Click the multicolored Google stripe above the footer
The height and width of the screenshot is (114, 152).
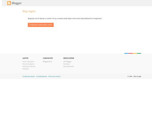click(x=132, y=53)
